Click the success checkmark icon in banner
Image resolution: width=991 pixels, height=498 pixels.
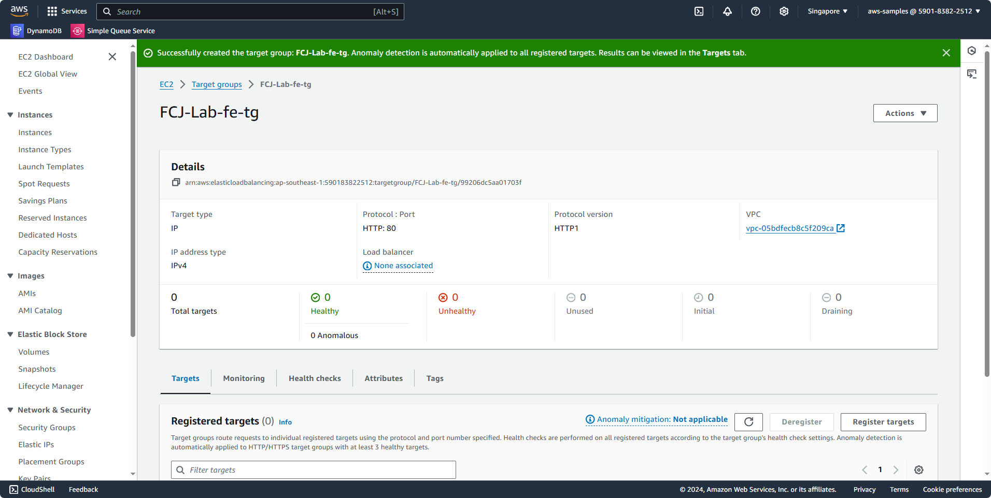(x=148, y=53)
